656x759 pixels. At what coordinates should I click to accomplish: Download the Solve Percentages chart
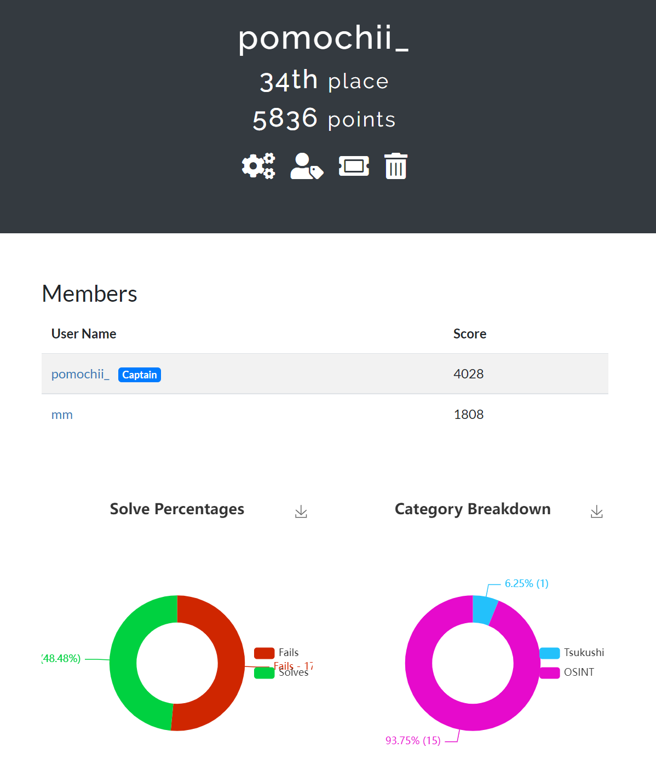pyautogui.click(x=301, y=512)
